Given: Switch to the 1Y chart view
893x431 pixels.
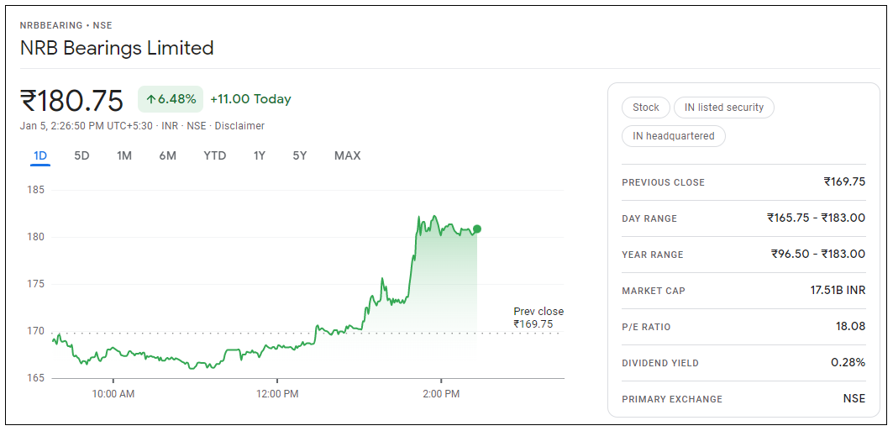Looking at the screenshot, I should [260, 155].
